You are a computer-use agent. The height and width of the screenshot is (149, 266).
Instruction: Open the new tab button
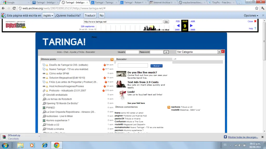pos(239,3)
